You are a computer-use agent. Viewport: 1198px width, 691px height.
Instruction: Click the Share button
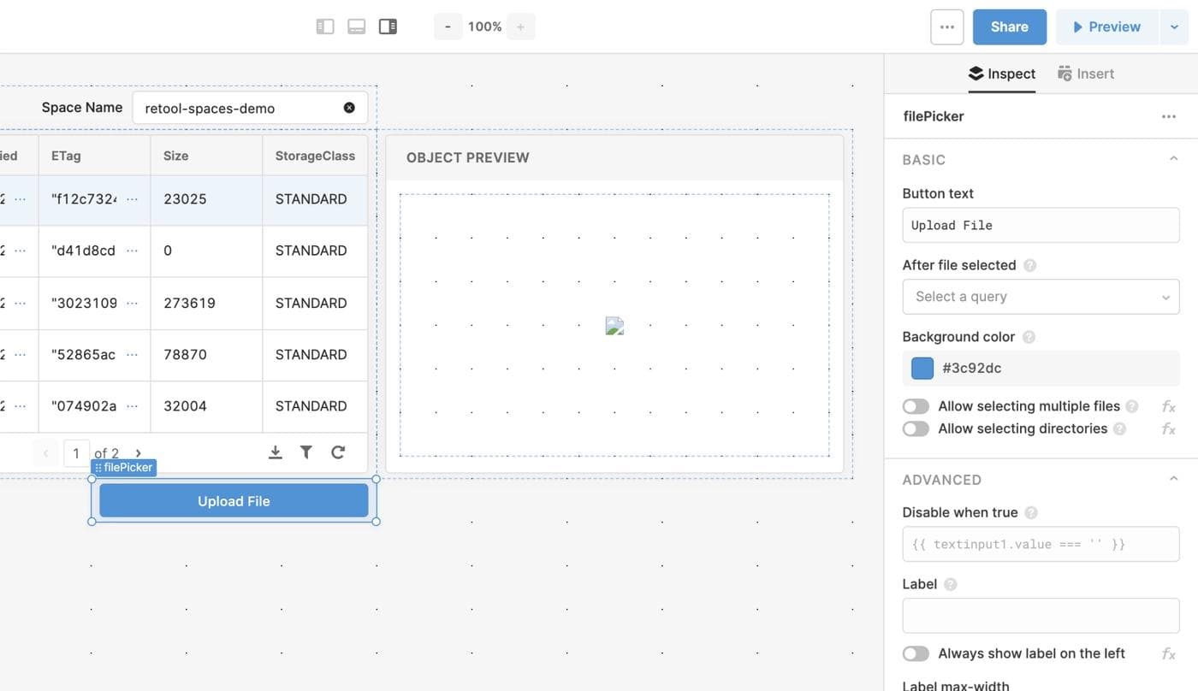pyautogui.click(x=1009, y=27)
